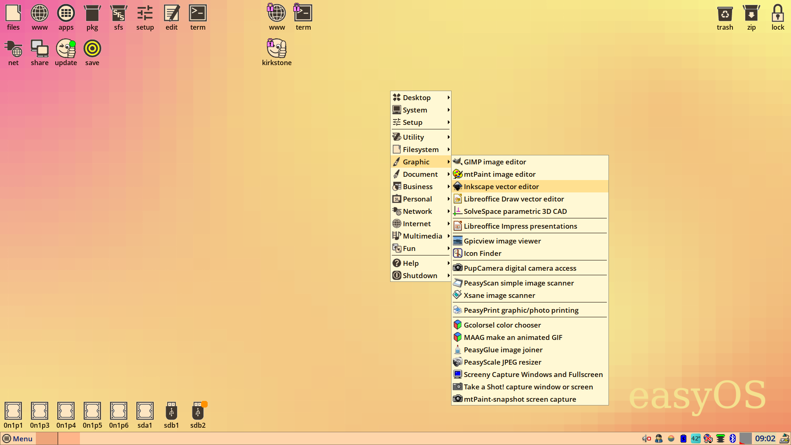Open the kirkstone container icon
This screenshot has height=445, width=791.
pos(276,53)
